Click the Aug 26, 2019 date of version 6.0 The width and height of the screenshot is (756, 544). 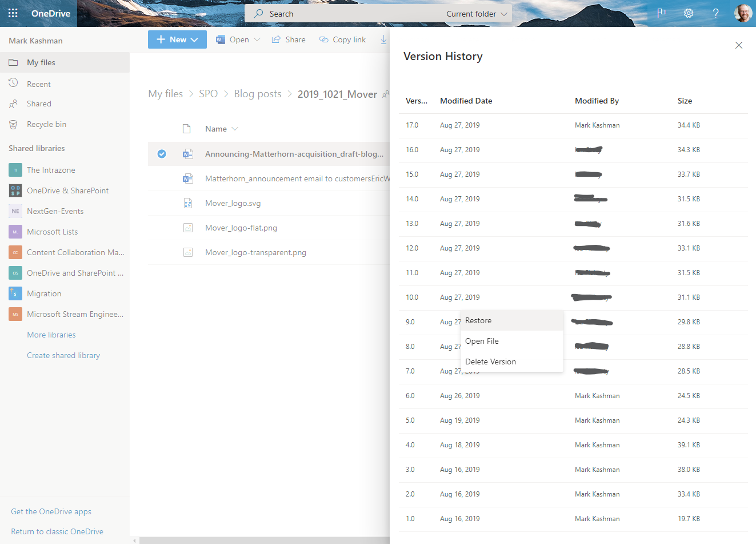[x=460, y=396]
